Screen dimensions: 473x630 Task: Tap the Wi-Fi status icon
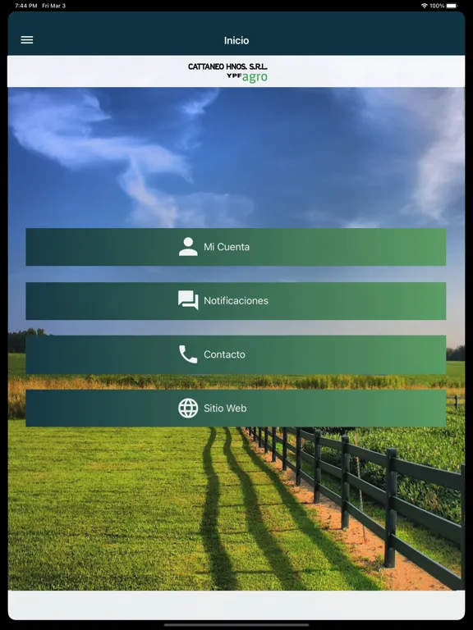(424, 6)
